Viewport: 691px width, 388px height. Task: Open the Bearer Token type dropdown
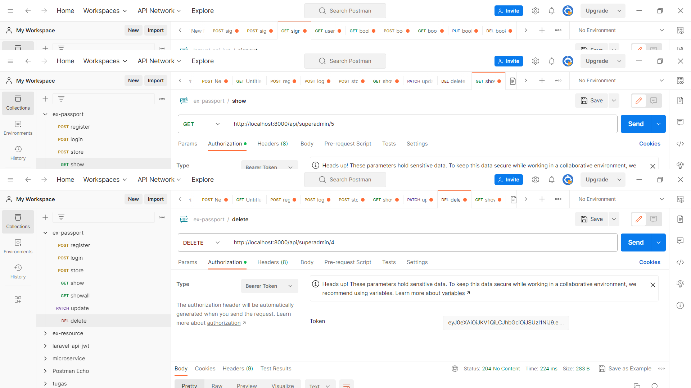269,286
